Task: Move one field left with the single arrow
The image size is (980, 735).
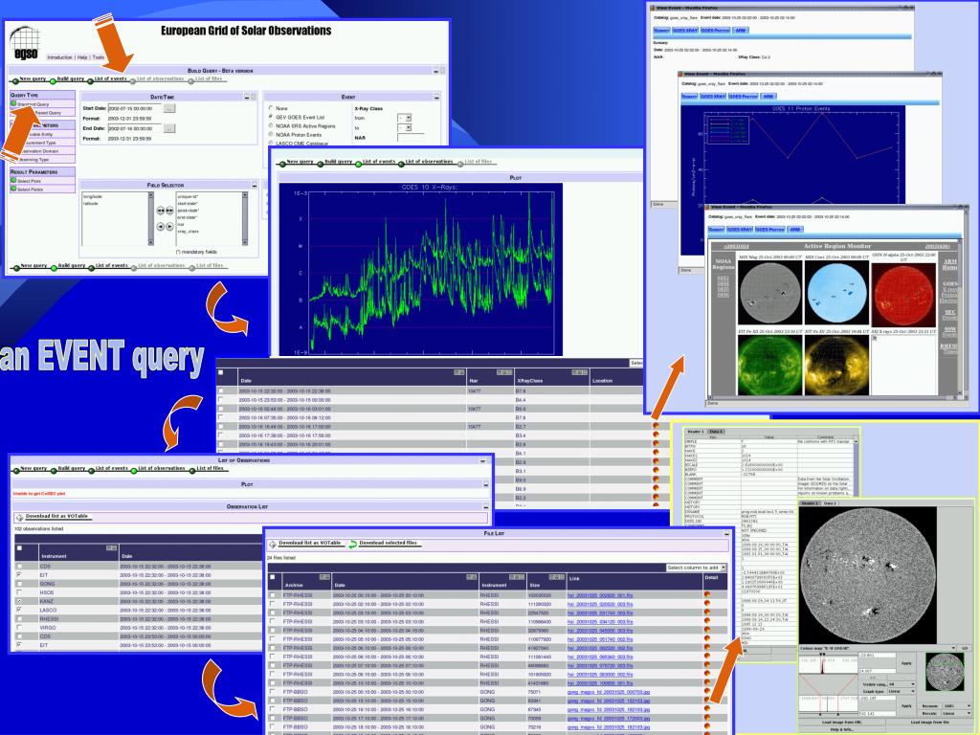Action: [161, 226]
